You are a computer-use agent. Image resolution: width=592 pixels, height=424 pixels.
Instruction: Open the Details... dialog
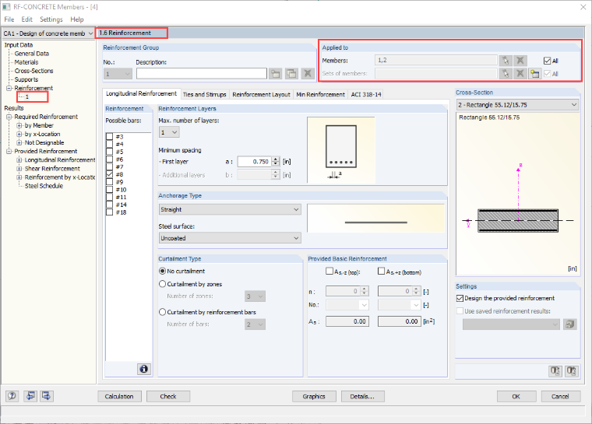click(x=362, y=396)
